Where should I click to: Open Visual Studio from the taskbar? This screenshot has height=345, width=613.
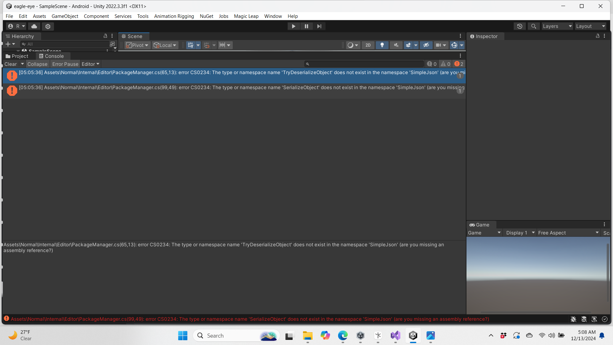395,336
